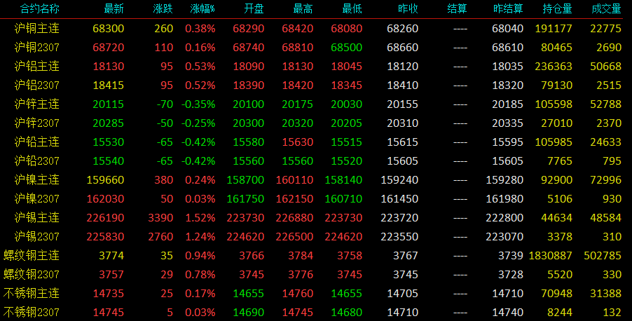Click the 最新 column header

coord(114,9)
